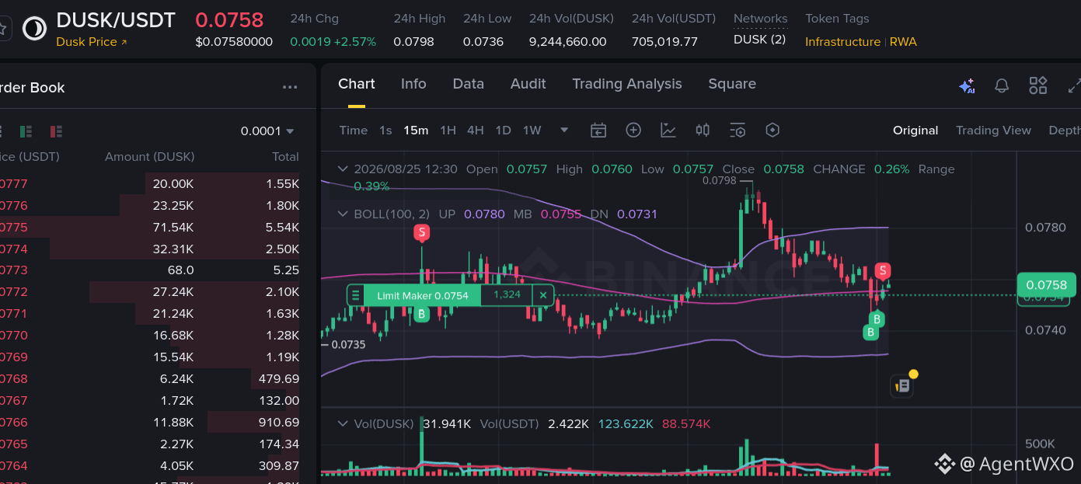The height and width of the screenshot is (484, 1081).
Task: Click the Limit Maker 0.0754 order label
Action: pos(423,295)
